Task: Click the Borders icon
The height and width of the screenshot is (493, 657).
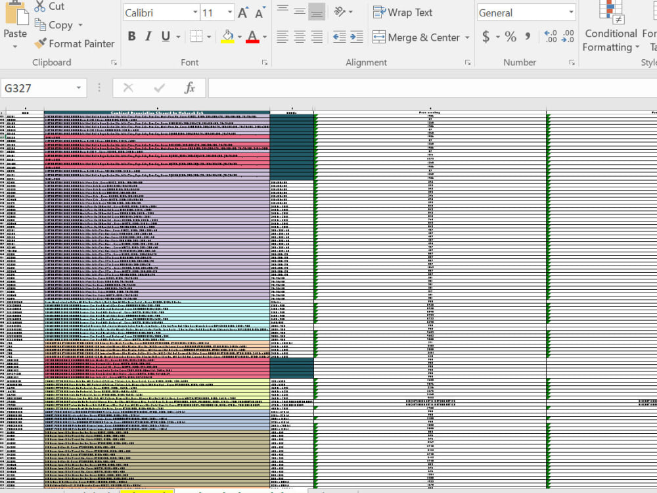Action: [196, 36]
